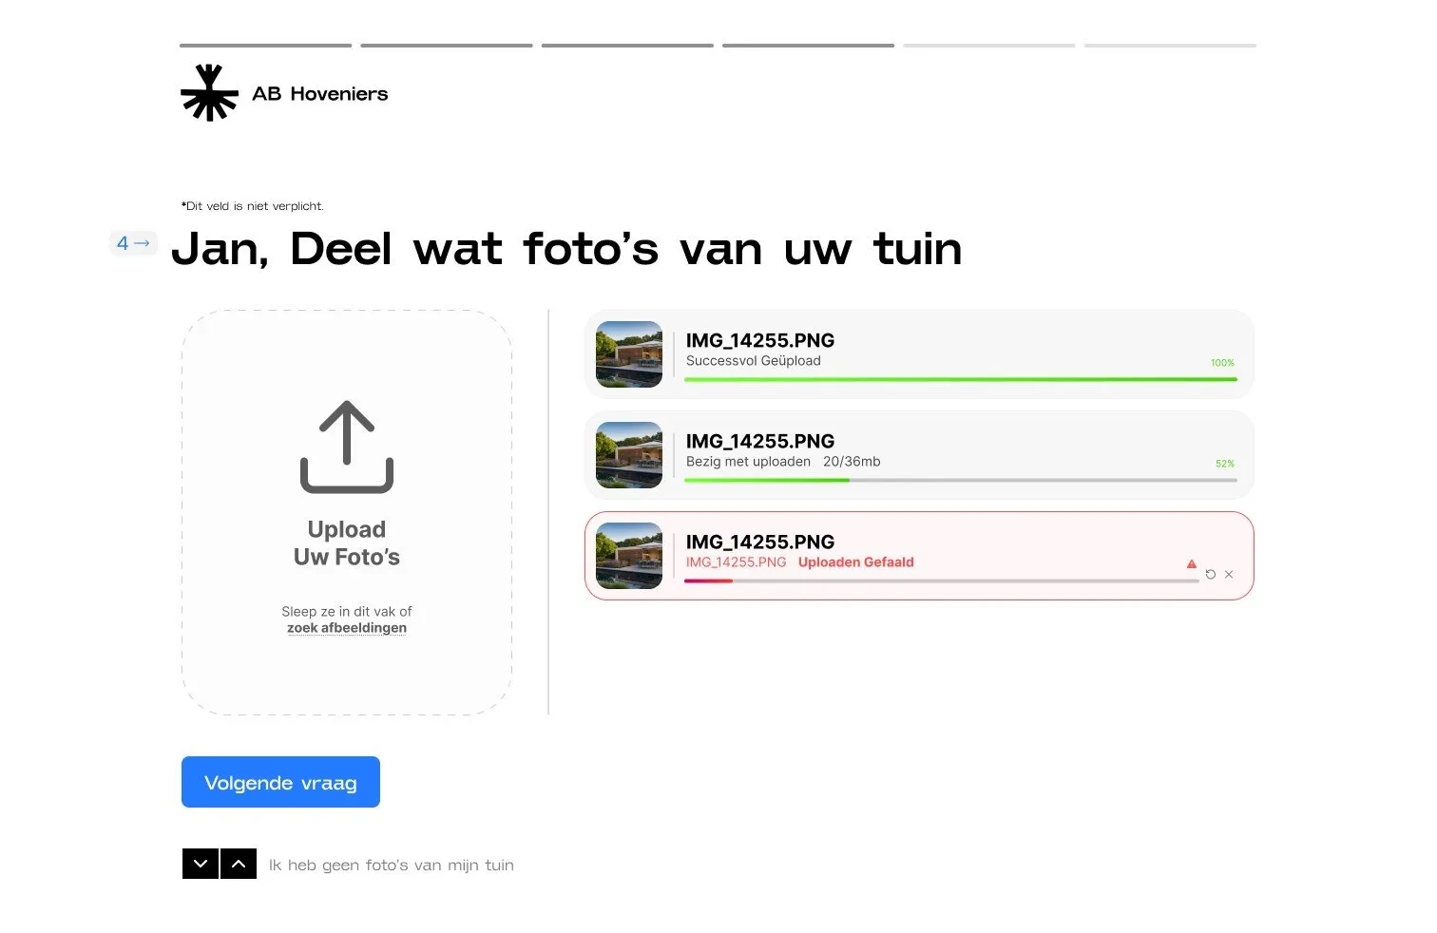Image resolution: width=1437 pixels, height=933 pixels.
Task: Click the "52%" percentage label
Action: point(1225,464)
